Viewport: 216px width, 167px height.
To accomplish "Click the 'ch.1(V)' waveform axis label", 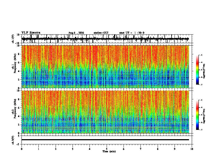I will coord(13,39).
